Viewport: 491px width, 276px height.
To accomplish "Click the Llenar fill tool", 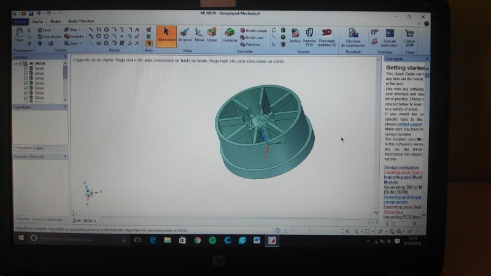I will click(x=212, y=34).
